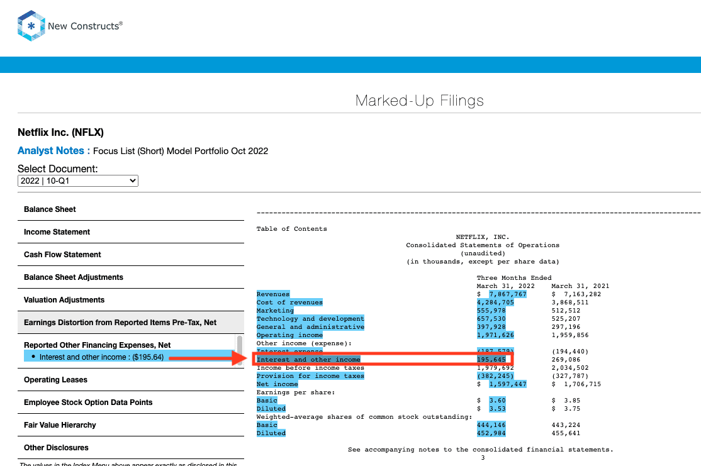Click the Diluted EPS value 3.53

[497, 408]
